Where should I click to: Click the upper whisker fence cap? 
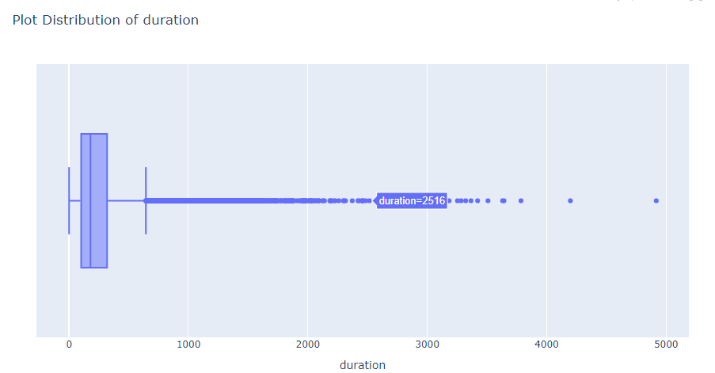point(146,200)
